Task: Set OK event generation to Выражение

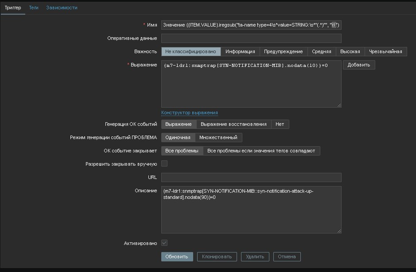Action: tap(179, 124)
